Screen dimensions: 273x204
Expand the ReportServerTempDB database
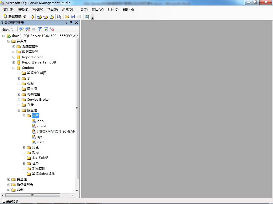(14, 62)
